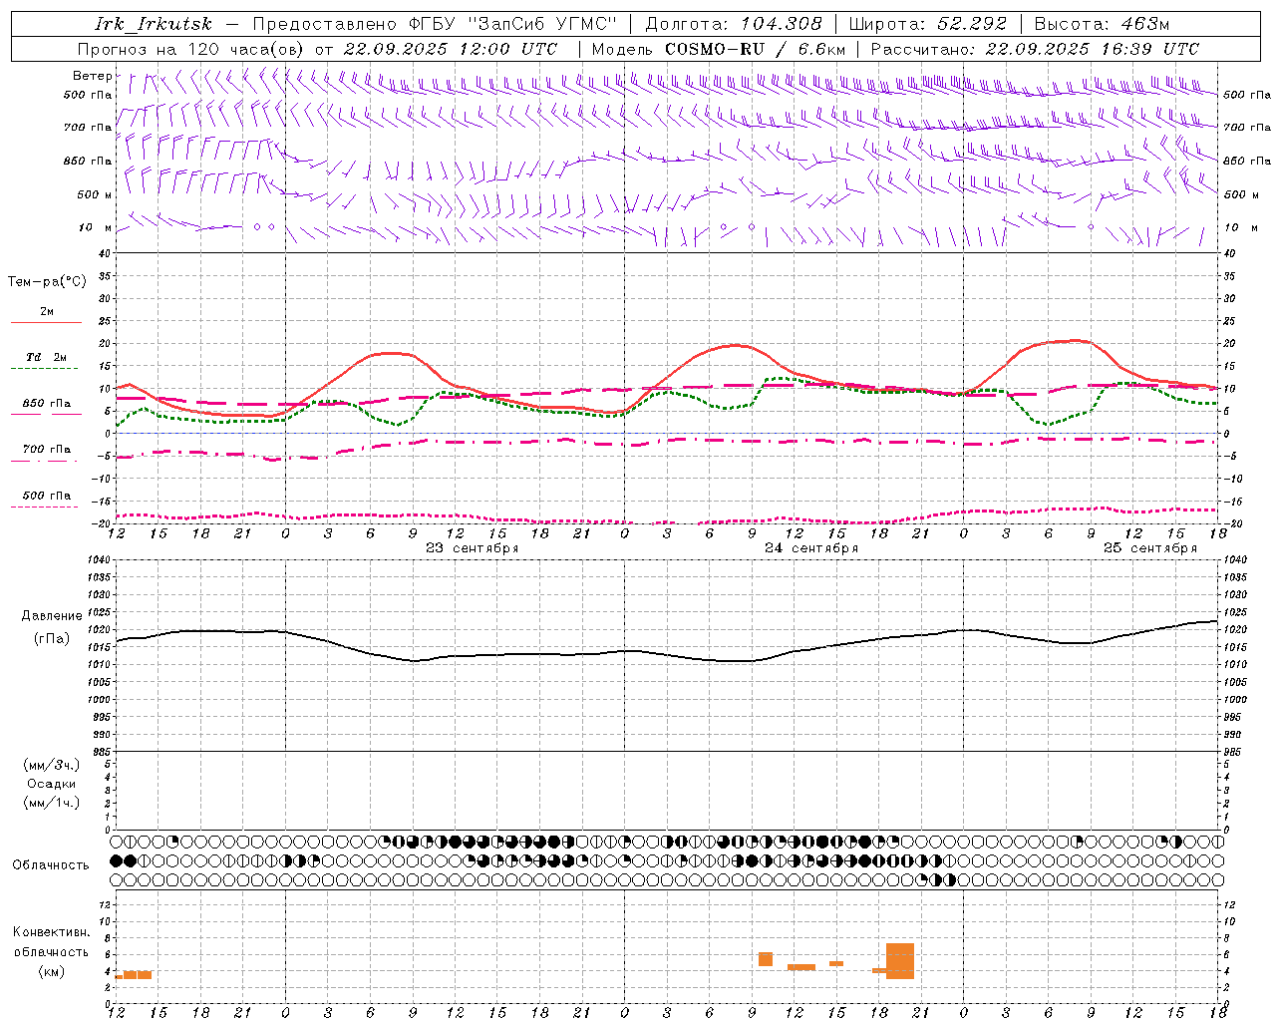Click the Осадки panel label

[x=52, y=784]
